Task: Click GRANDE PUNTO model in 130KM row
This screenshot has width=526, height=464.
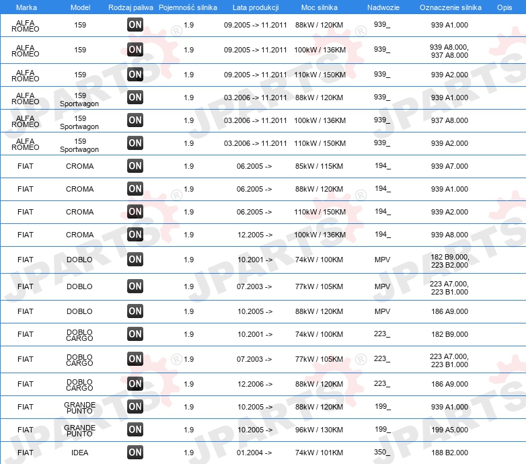Action: coord(80,430)
